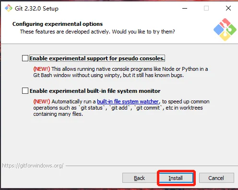Click the large Git logo in header

[225, 30]
